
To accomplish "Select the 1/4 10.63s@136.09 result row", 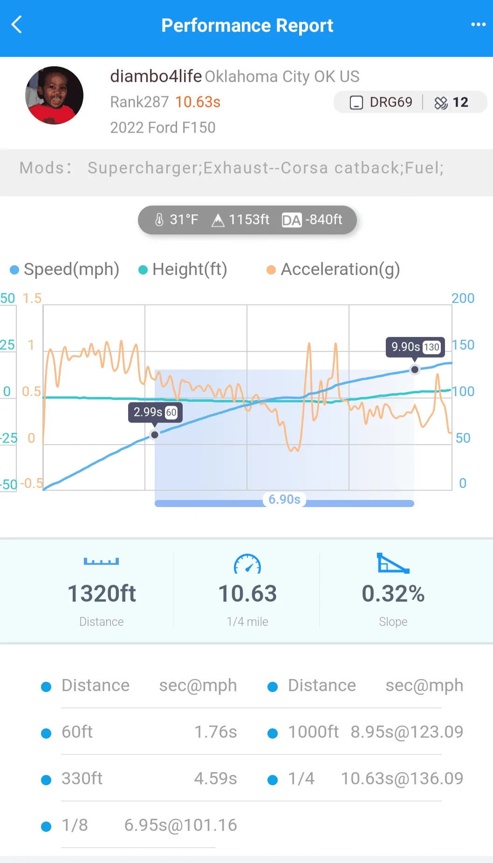I will click(365, 778).
